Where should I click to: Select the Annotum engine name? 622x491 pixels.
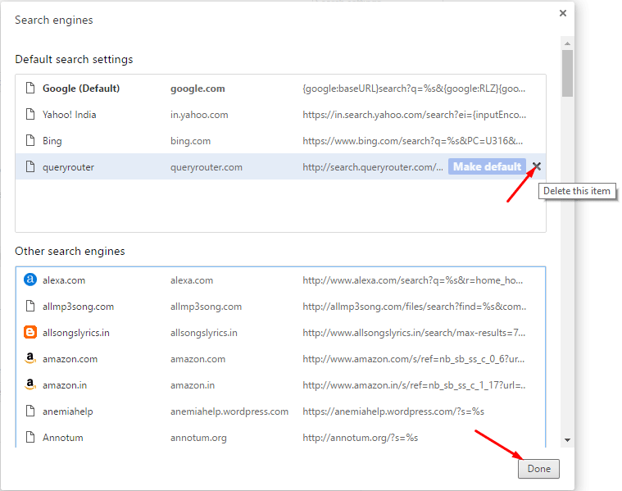tap(62, 438)
